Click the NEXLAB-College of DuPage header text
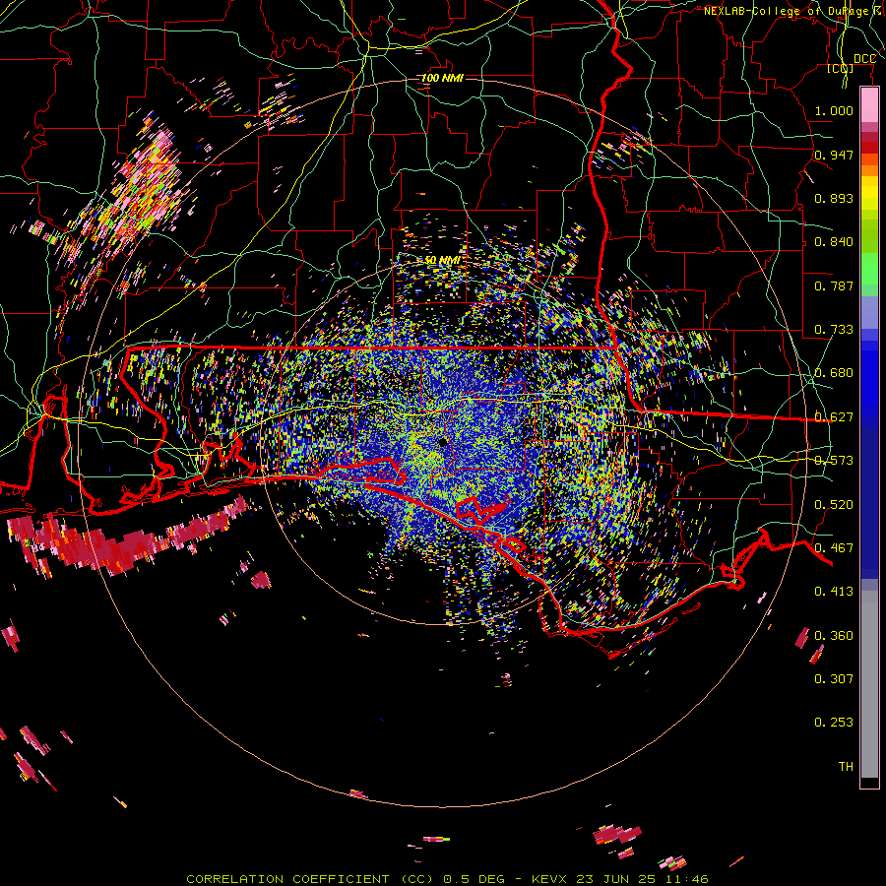Screen dimensions: 886x886 pos(794,11)
